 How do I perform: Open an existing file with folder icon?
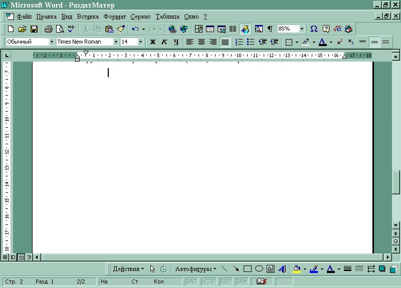(23, 29)
